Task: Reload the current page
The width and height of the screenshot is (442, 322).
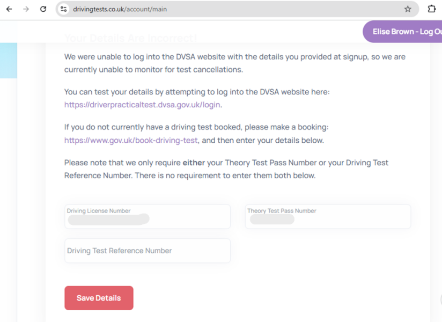Action: [x=43, y=9]
